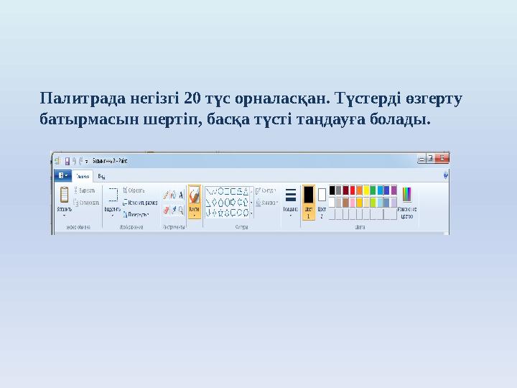Choose the pink palette swatch
The height and width of the screenshot is (388, 517).
[x=353, y=202]
